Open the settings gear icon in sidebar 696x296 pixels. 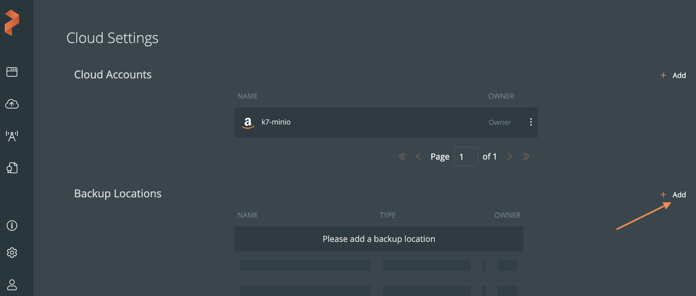coord(12,253)
